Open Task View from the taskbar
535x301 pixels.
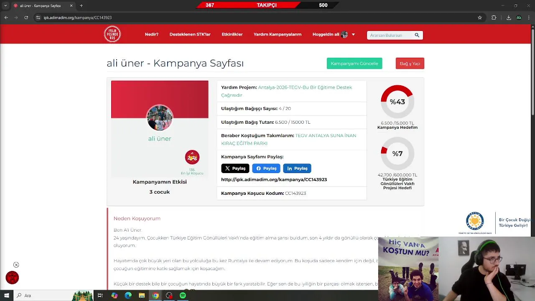tap(100, 296)
